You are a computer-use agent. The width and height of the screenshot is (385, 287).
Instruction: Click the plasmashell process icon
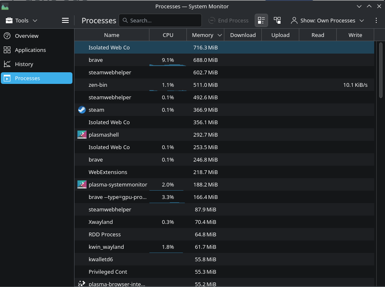point(82,135)
